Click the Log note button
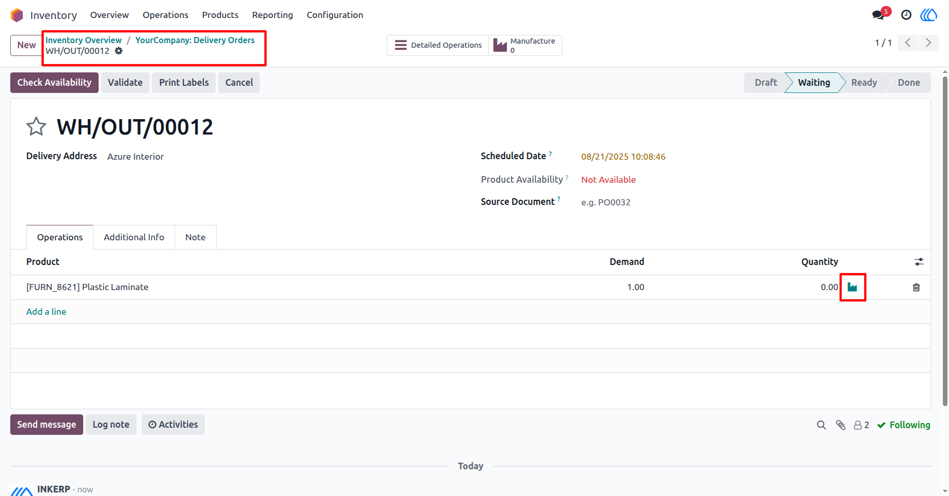Viewport: 949px width, 496px height. (111, 425)
